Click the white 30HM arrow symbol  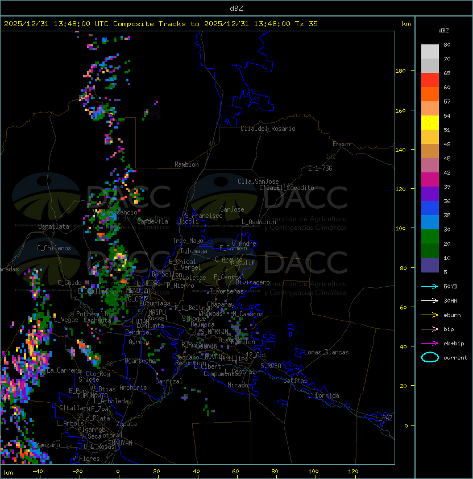click(x=430, y=301)
